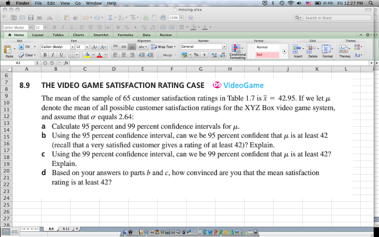Click the Format cells button

click(327, 52)
